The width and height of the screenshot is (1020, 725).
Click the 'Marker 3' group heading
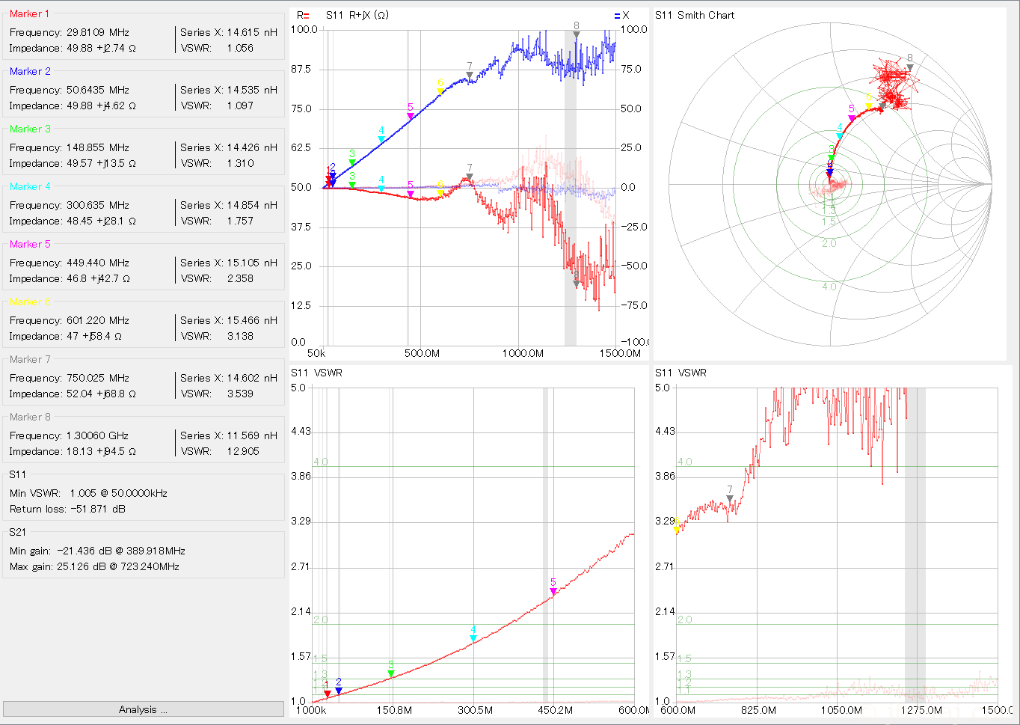click(x=30, y=129)
